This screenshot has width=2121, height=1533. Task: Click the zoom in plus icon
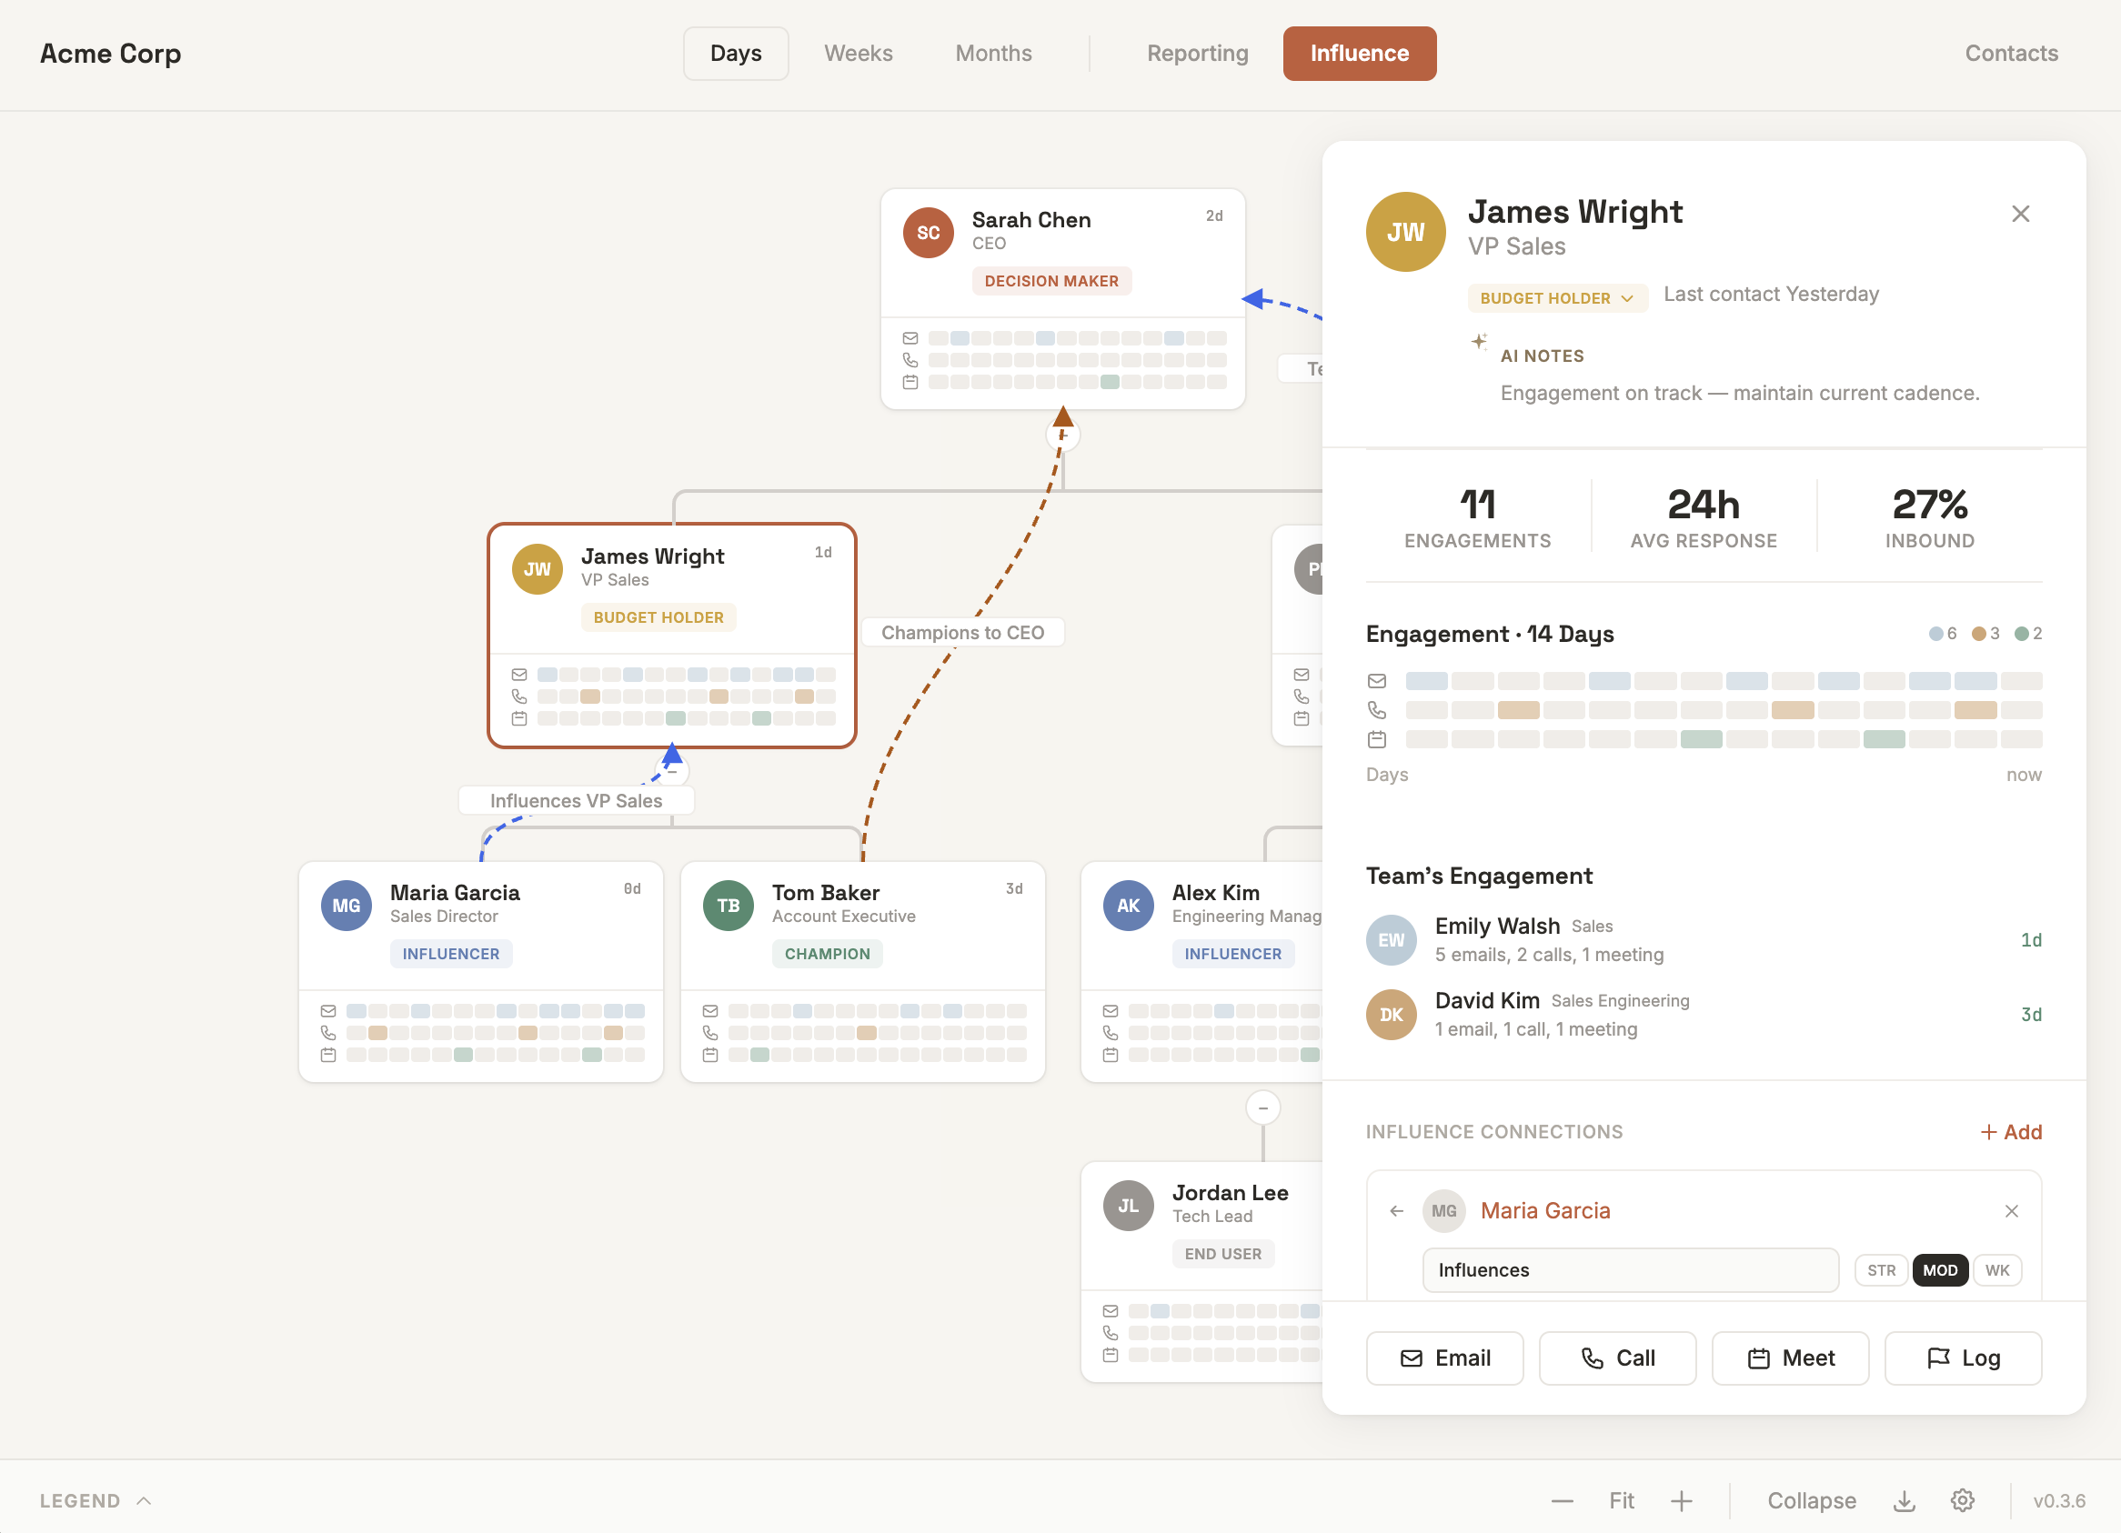[1683, 1500]
